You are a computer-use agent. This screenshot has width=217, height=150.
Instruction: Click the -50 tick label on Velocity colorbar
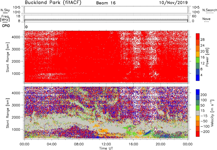pos(204,121)
